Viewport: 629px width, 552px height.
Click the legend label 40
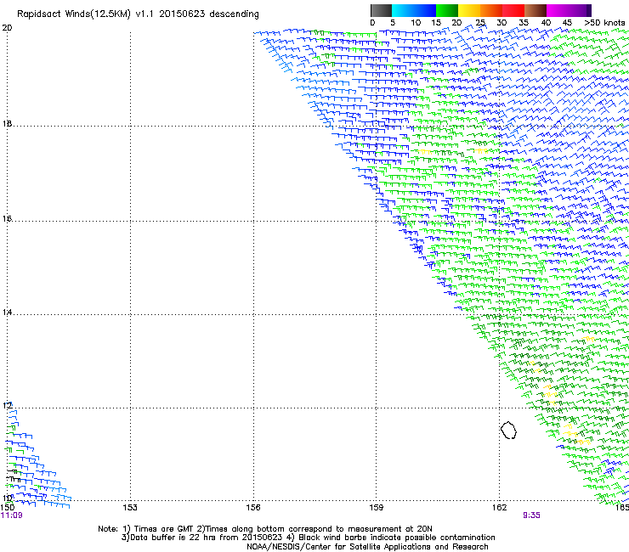click(546, 23)
